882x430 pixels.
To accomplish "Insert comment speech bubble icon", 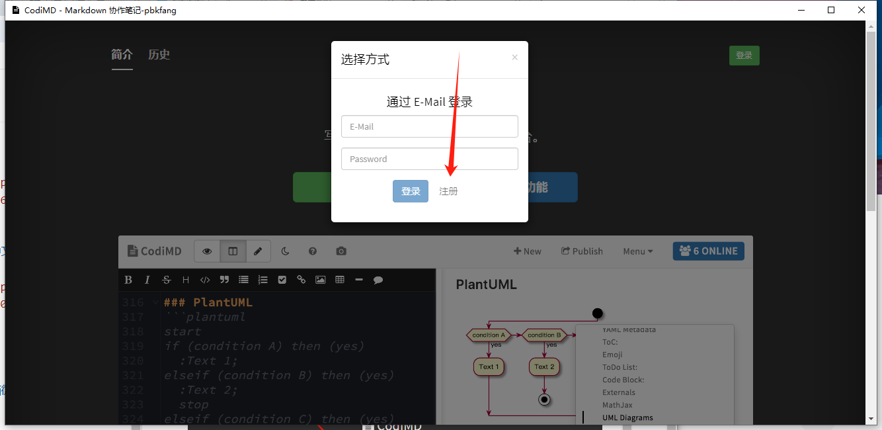I will click(x=378, y=280).
